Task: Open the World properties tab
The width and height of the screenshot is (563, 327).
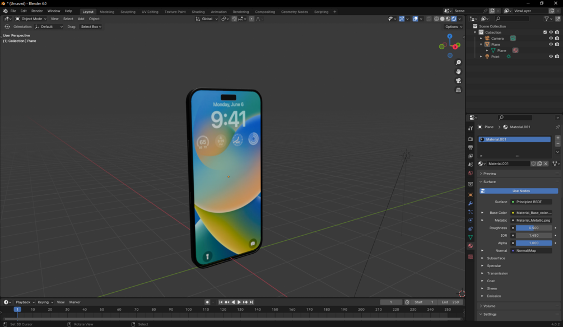Action: click(471, 173)
